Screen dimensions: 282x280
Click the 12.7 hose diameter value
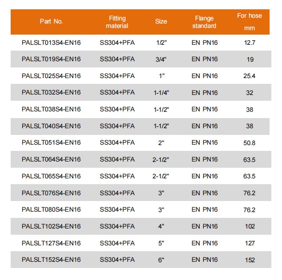tap(250, 43)
